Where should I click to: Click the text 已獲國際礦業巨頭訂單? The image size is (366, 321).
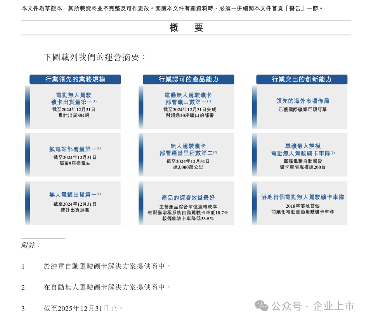pos(302,109)
